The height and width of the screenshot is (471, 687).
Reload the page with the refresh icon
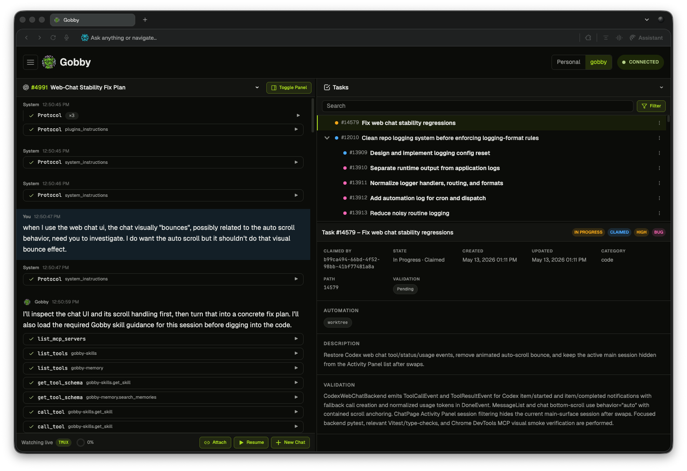coord(53,38)
